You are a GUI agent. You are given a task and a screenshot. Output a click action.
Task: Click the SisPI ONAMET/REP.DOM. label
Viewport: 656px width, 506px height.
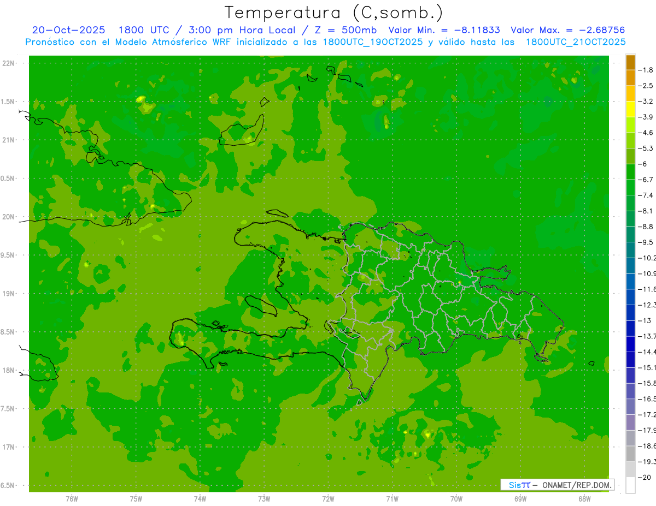coord(557,485)
